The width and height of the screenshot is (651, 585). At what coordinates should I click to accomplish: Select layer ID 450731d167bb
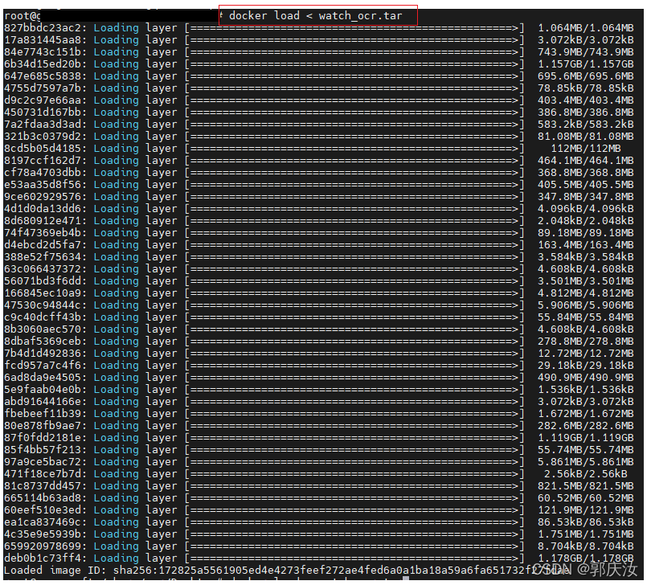click(x=43, y=112)
